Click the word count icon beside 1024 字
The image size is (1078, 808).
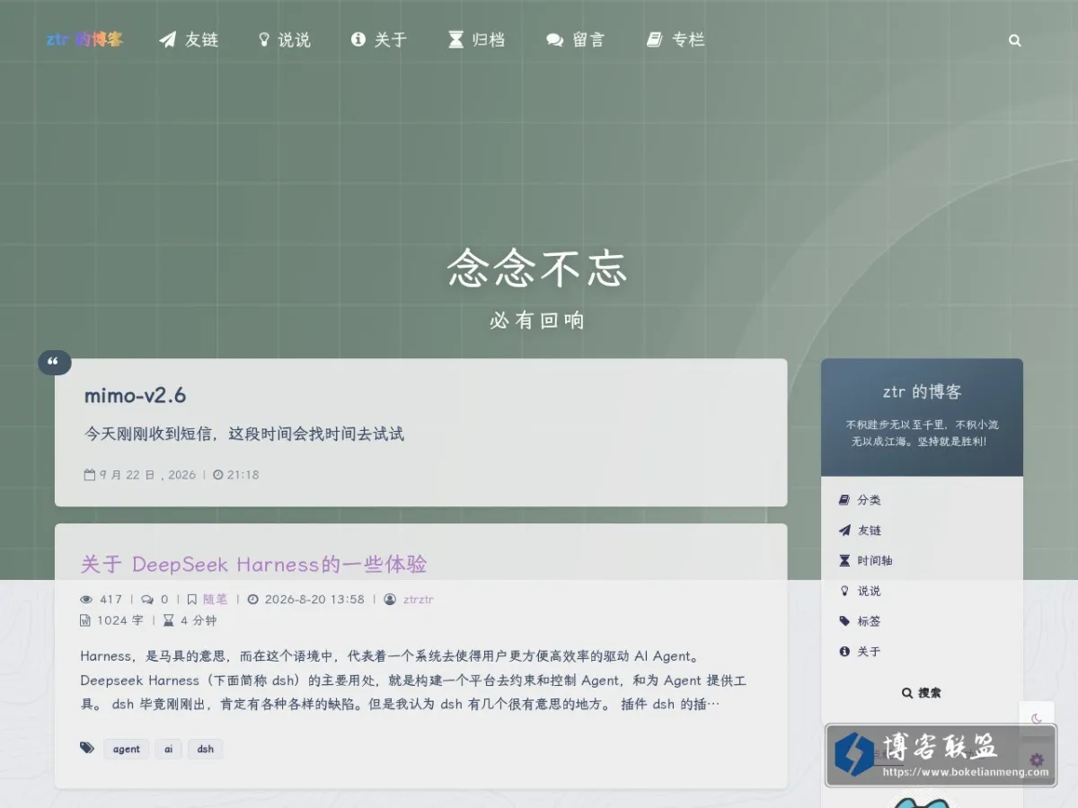point(85,620)
